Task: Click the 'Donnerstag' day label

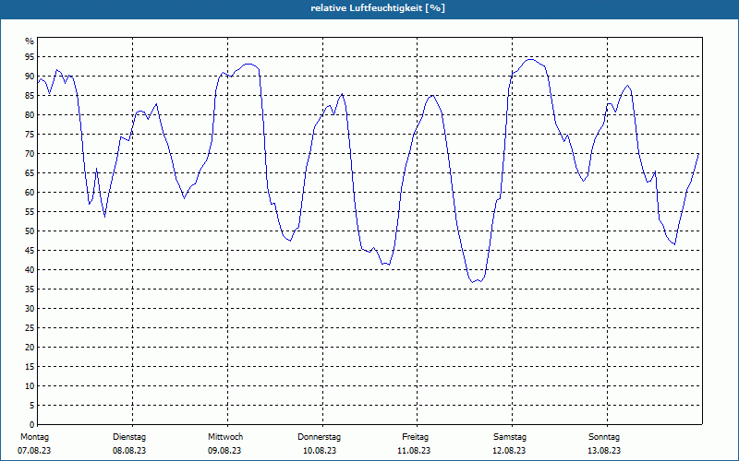Action: [319, 437]
